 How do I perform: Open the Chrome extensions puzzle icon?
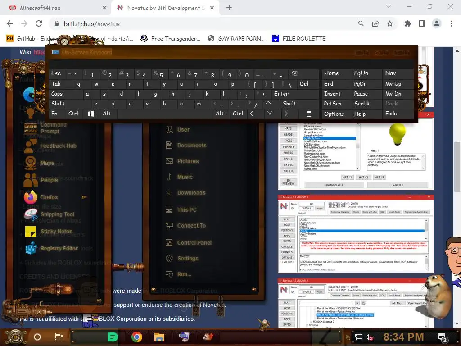tap(407, 23)
